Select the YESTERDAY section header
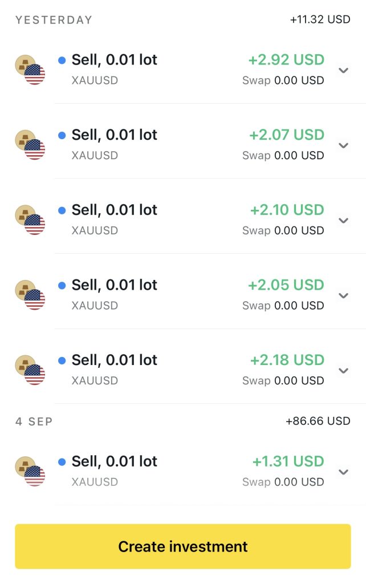The height and width of the screenshot is (584, 366). 54,20
